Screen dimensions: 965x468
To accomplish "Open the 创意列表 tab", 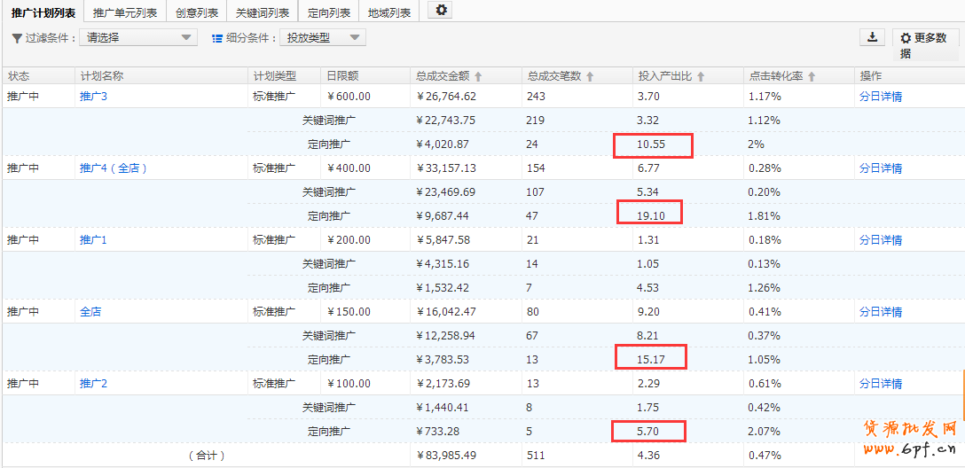I will pyautogui.click(x=197, y=12).
